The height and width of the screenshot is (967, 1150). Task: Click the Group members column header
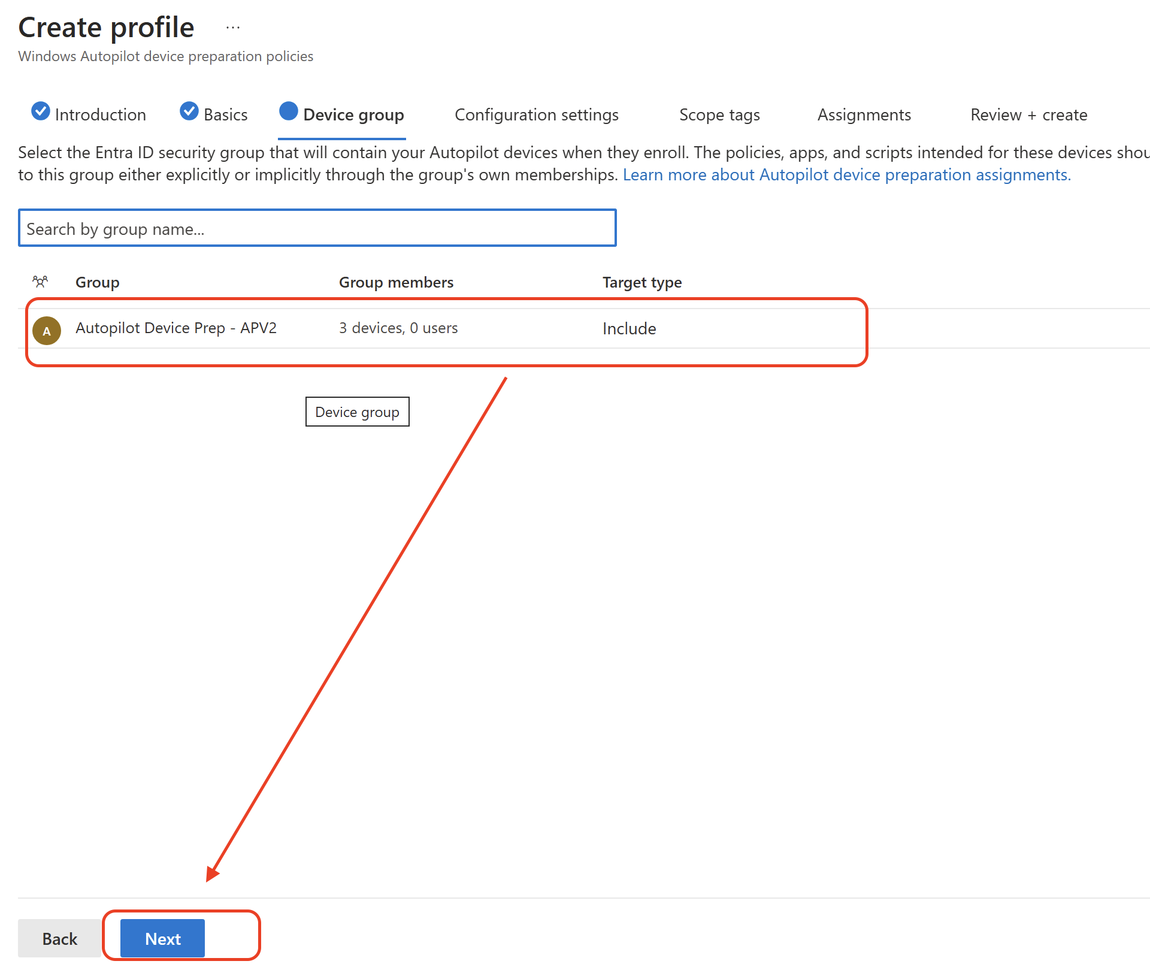coord(396,282)
